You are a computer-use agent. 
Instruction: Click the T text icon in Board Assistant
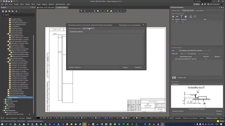(181, 16)
